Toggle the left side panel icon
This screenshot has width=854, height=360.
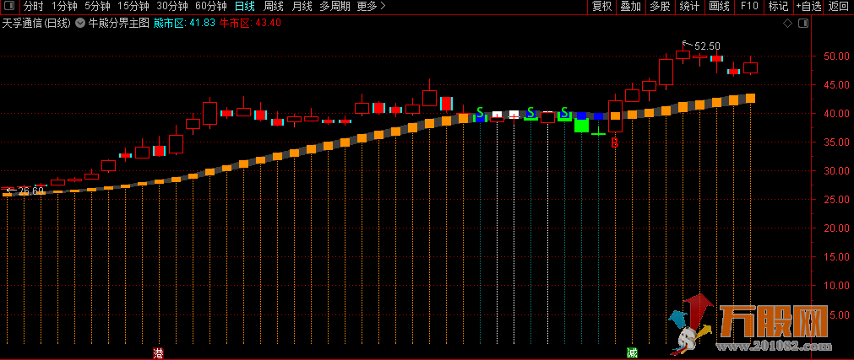(10, 6)
